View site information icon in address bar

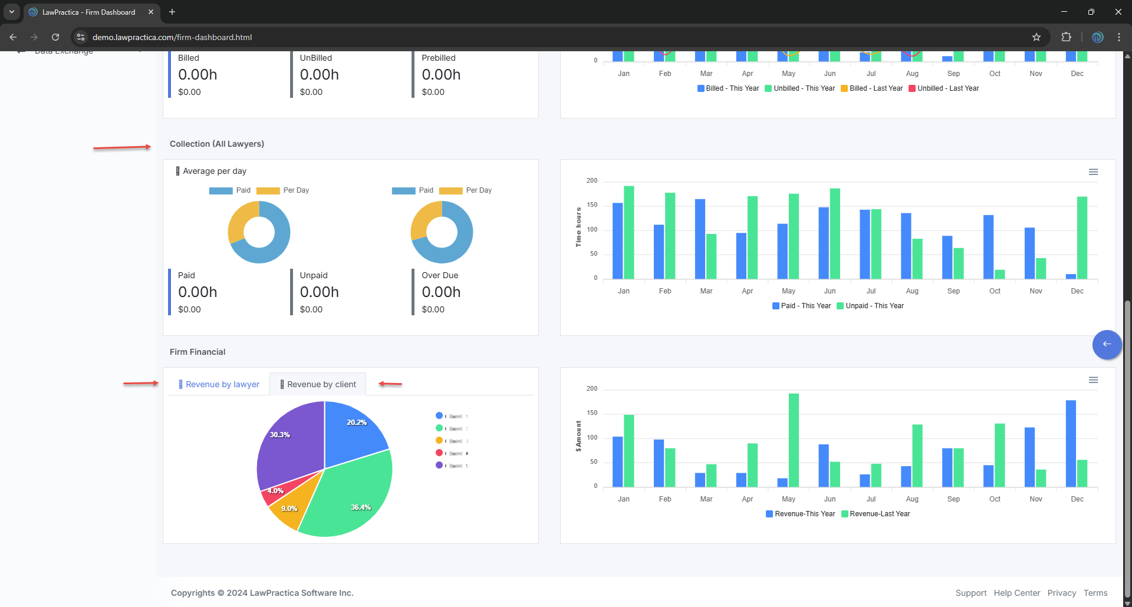click(81, 37)
